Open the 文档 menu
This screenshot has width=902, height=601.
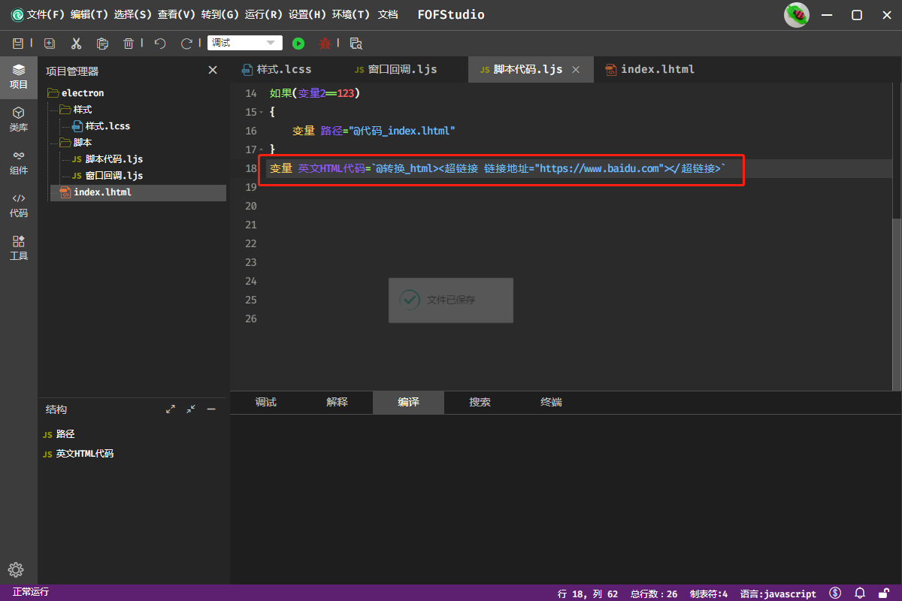tap(388, 15)
